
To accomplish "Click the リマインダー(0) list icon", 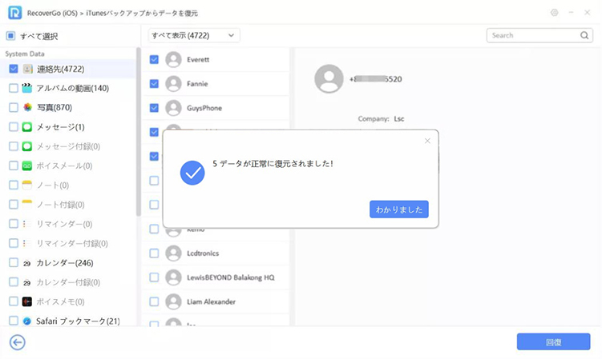I will pyautogui.click(x=27, y=224).
